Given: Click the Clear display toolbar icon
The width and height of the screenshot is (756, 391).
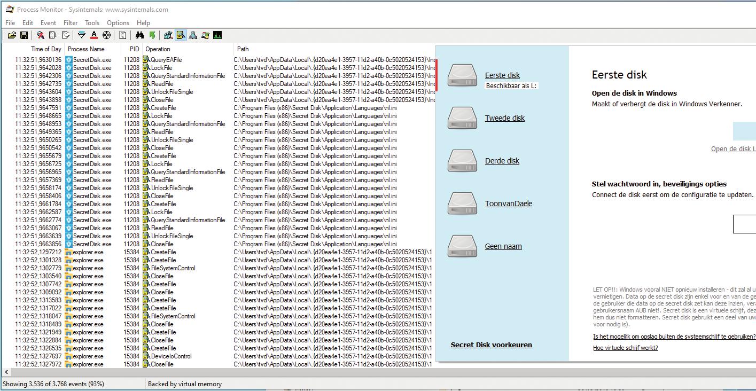Looking at the screenshot, I should click(x=66, y=35).
